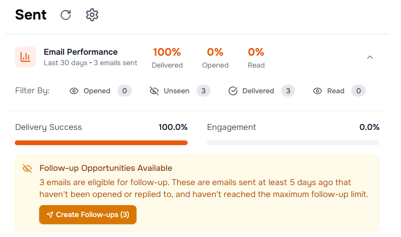Toggle the Unseen filter
This screenshot has height=237, width=401.
tap(180, 91)
